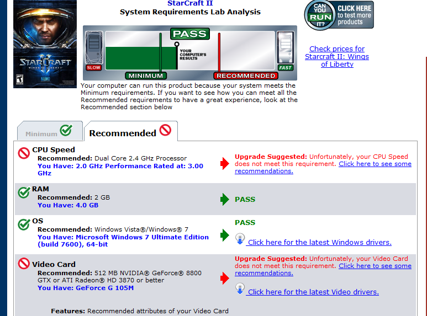Open Check prices for Starcraft II link

tap(337, 57)
